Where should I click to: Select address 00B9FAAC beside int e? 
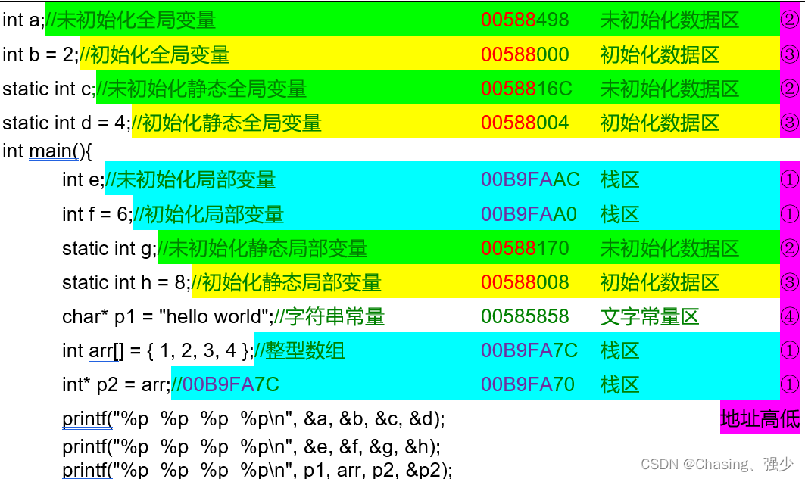coord(531,180)
